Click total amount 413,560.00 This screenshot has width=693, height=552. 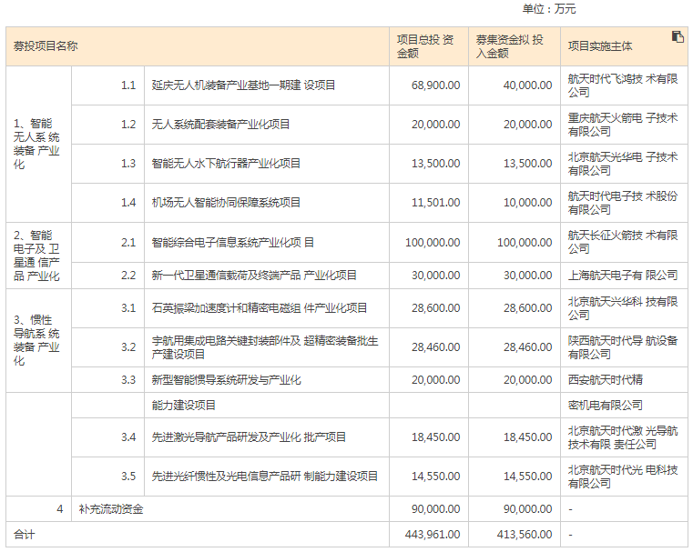click(x=525, y=535)
